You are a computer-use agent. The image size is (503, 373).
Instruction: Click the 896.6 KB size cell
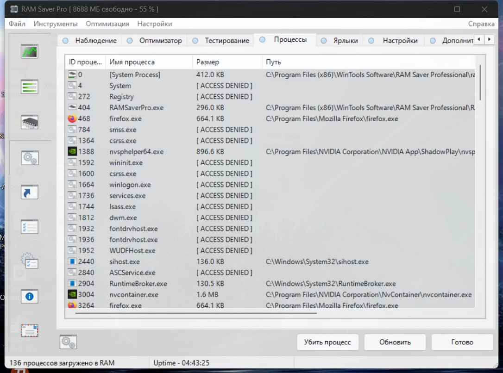[210, 152]
